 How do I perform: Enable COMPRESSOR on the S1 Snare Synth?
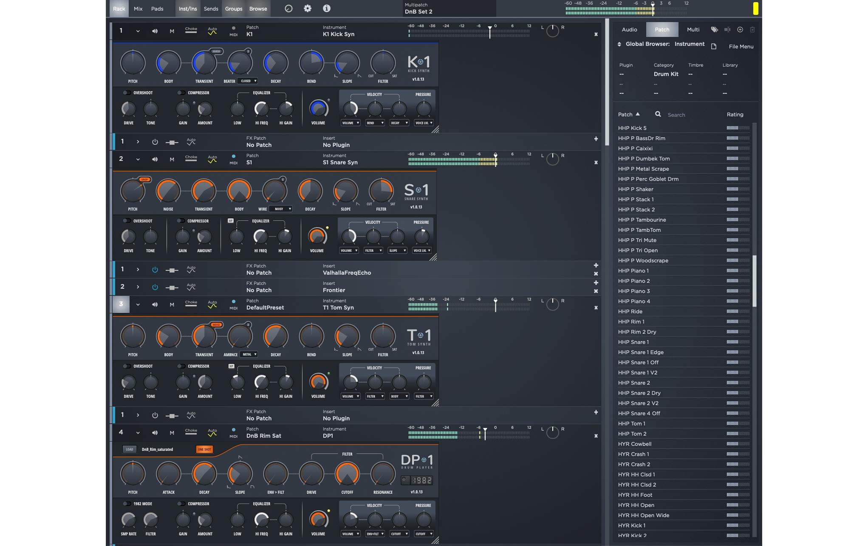coord(181,221)
